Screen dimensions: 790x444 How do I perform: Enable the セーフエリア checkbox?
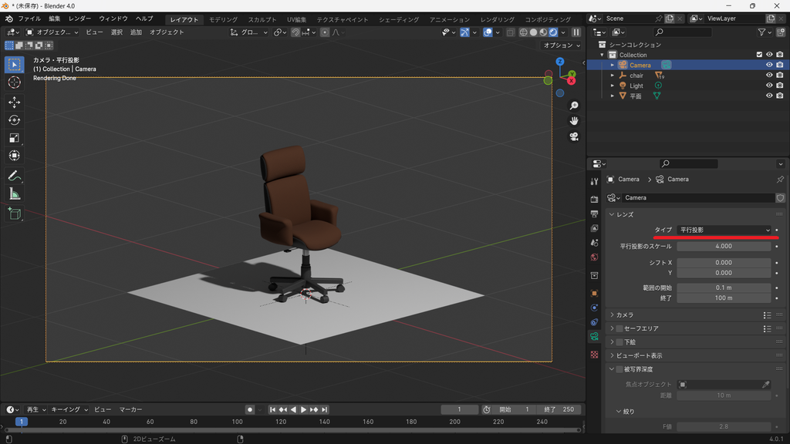tap(620, 328)
